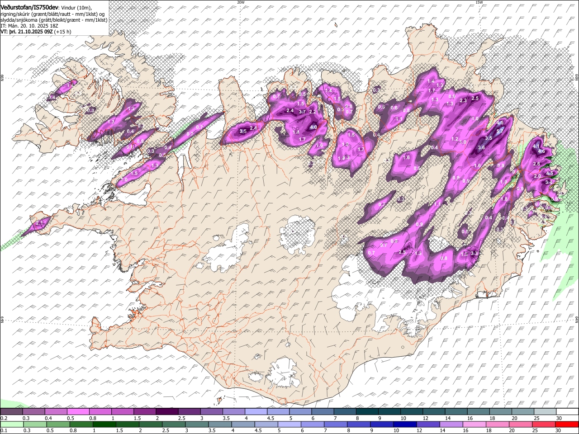
Task: Click pale green 0.1 swatch in lower scale
Action: (12, 424)
